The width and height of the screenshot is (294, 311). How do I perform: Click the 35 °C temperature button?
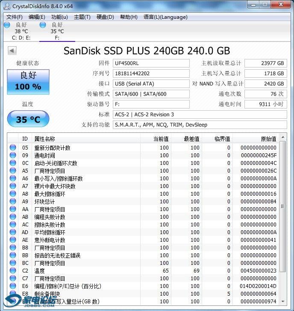point(28,119)
